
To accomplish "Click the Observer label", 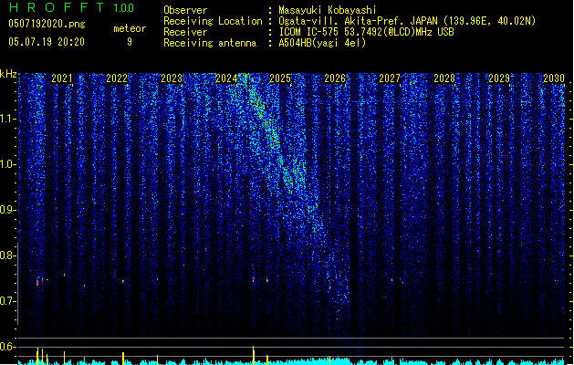I will (185, 10).
